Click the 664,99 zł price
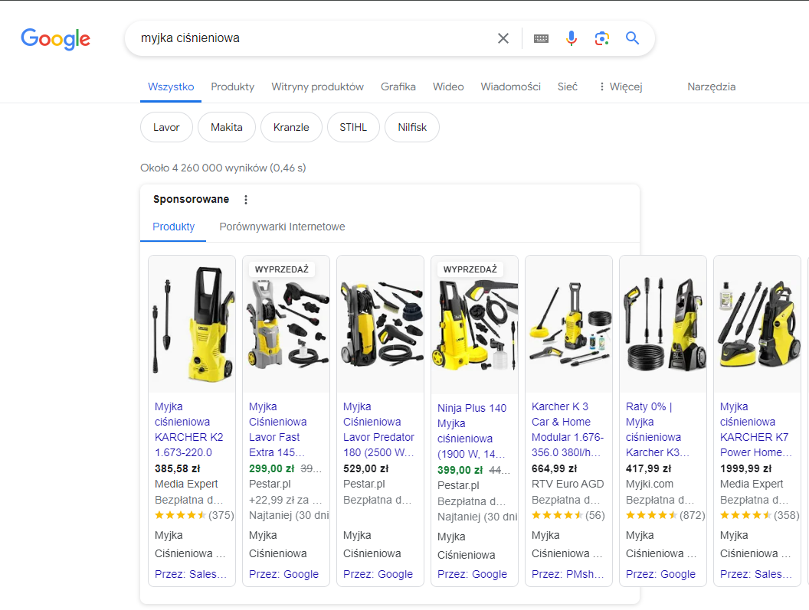This screenshot has width=809, height=610. (x=554, y=468)
